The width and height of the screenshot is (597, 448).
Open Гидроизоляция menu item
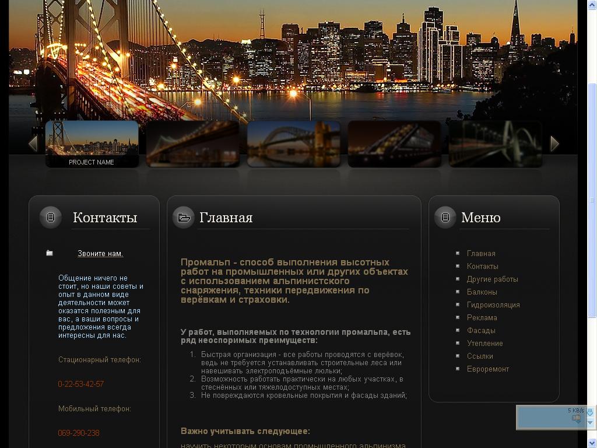tap(493, 304)
